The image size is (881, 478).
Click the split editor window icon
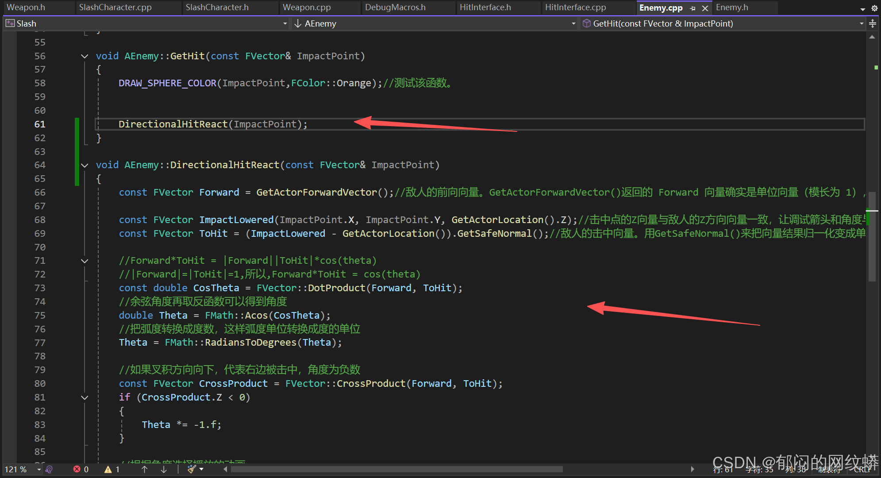[873, 23]
